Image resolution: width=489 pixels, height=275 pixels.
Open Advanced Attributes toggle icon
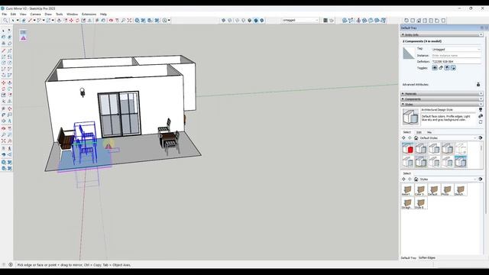[478, 85]
